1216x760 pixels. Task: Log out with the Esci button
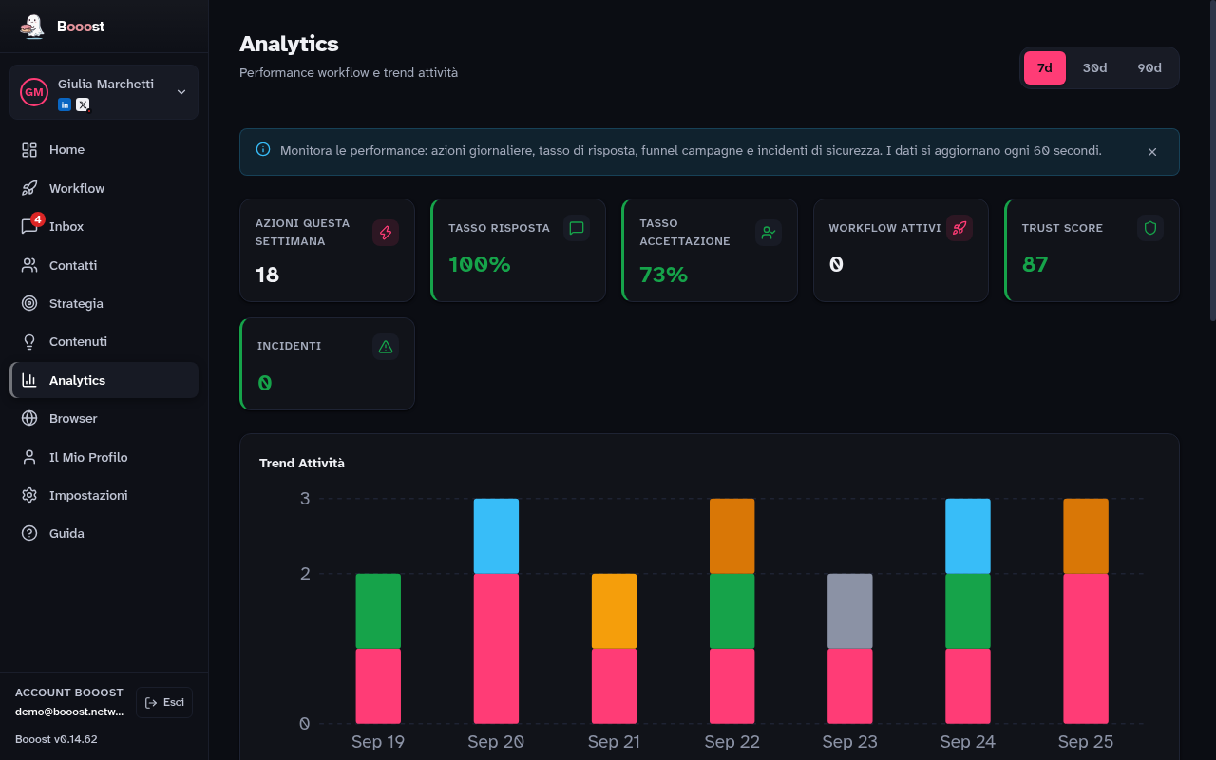click(164, 702)
